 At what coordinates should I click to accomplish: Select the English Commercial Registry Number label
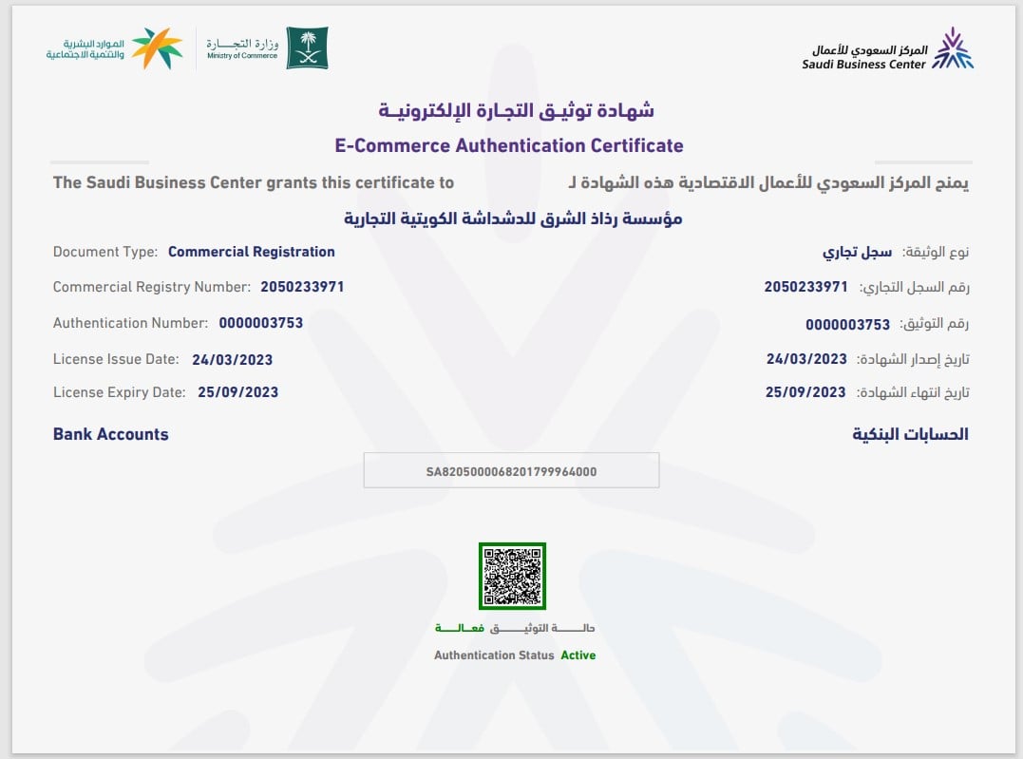[x=151, y=287]
